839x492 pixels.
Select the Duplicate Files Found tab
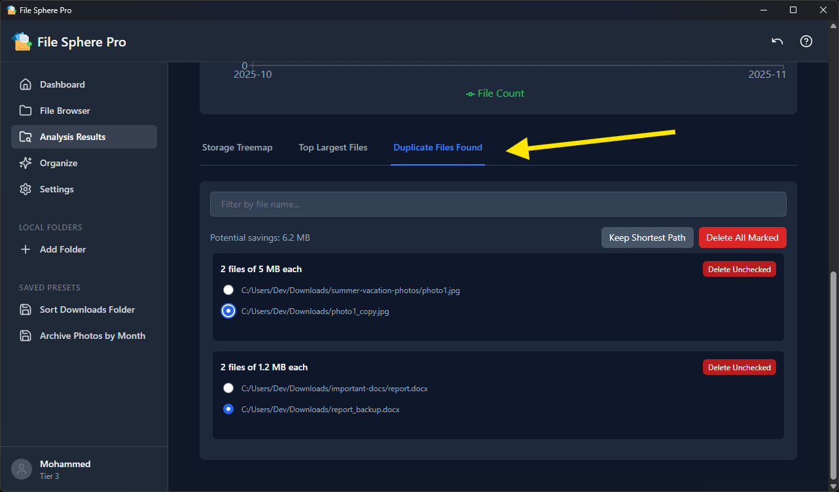(x=438, y=147)
